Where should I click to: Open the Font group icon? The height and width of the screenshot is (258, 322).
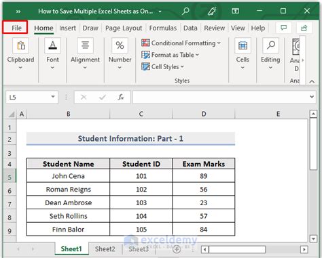click(52, 46)
